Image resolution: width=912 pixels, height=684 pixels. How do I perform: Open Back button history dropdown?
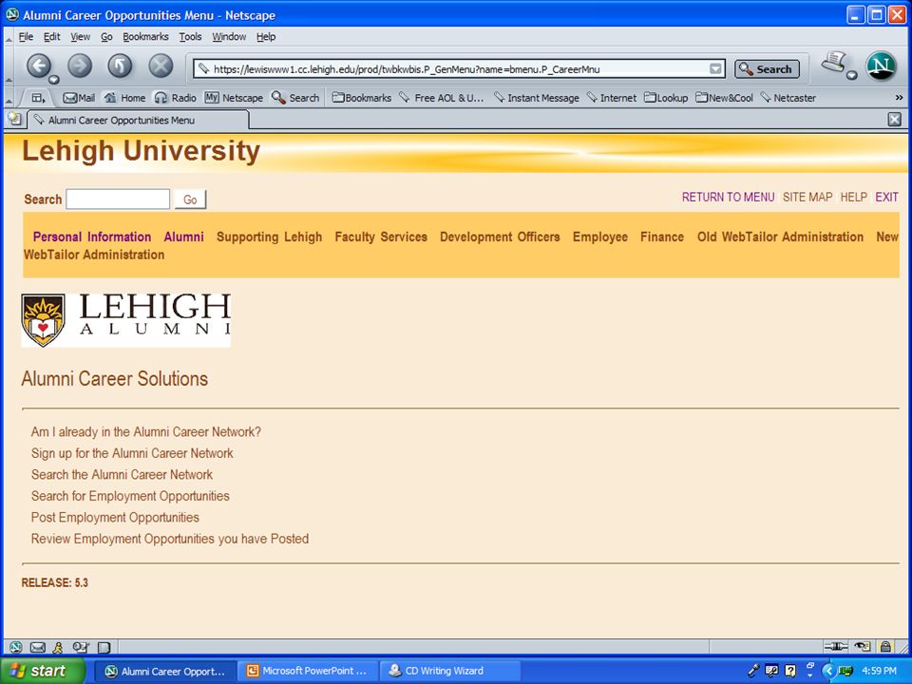pos(53,79)
